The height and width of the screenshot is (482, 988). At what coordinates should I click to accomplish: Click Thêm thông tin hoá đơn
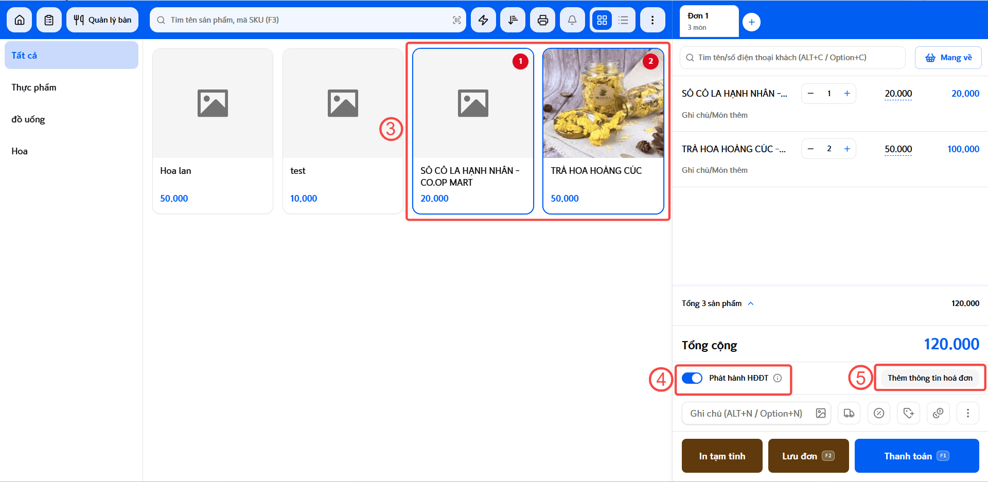point(930,378)
